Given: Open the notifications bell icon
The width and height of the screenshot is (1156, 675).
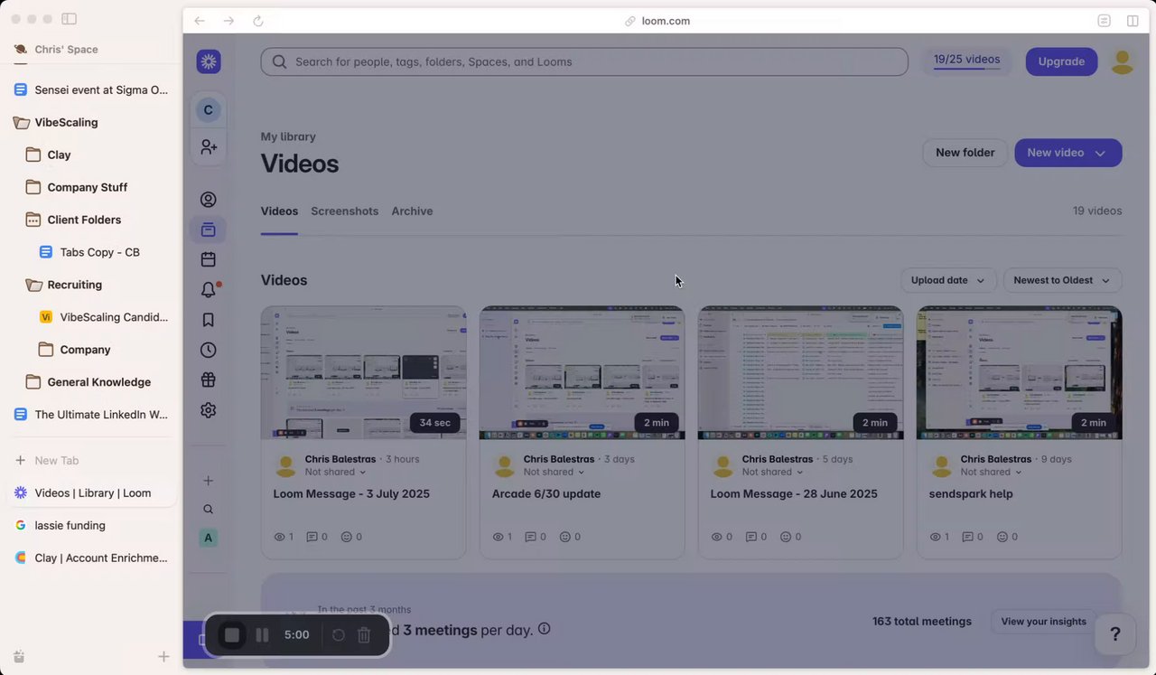Looking at the screenshot, I should [x=209, y=289].
